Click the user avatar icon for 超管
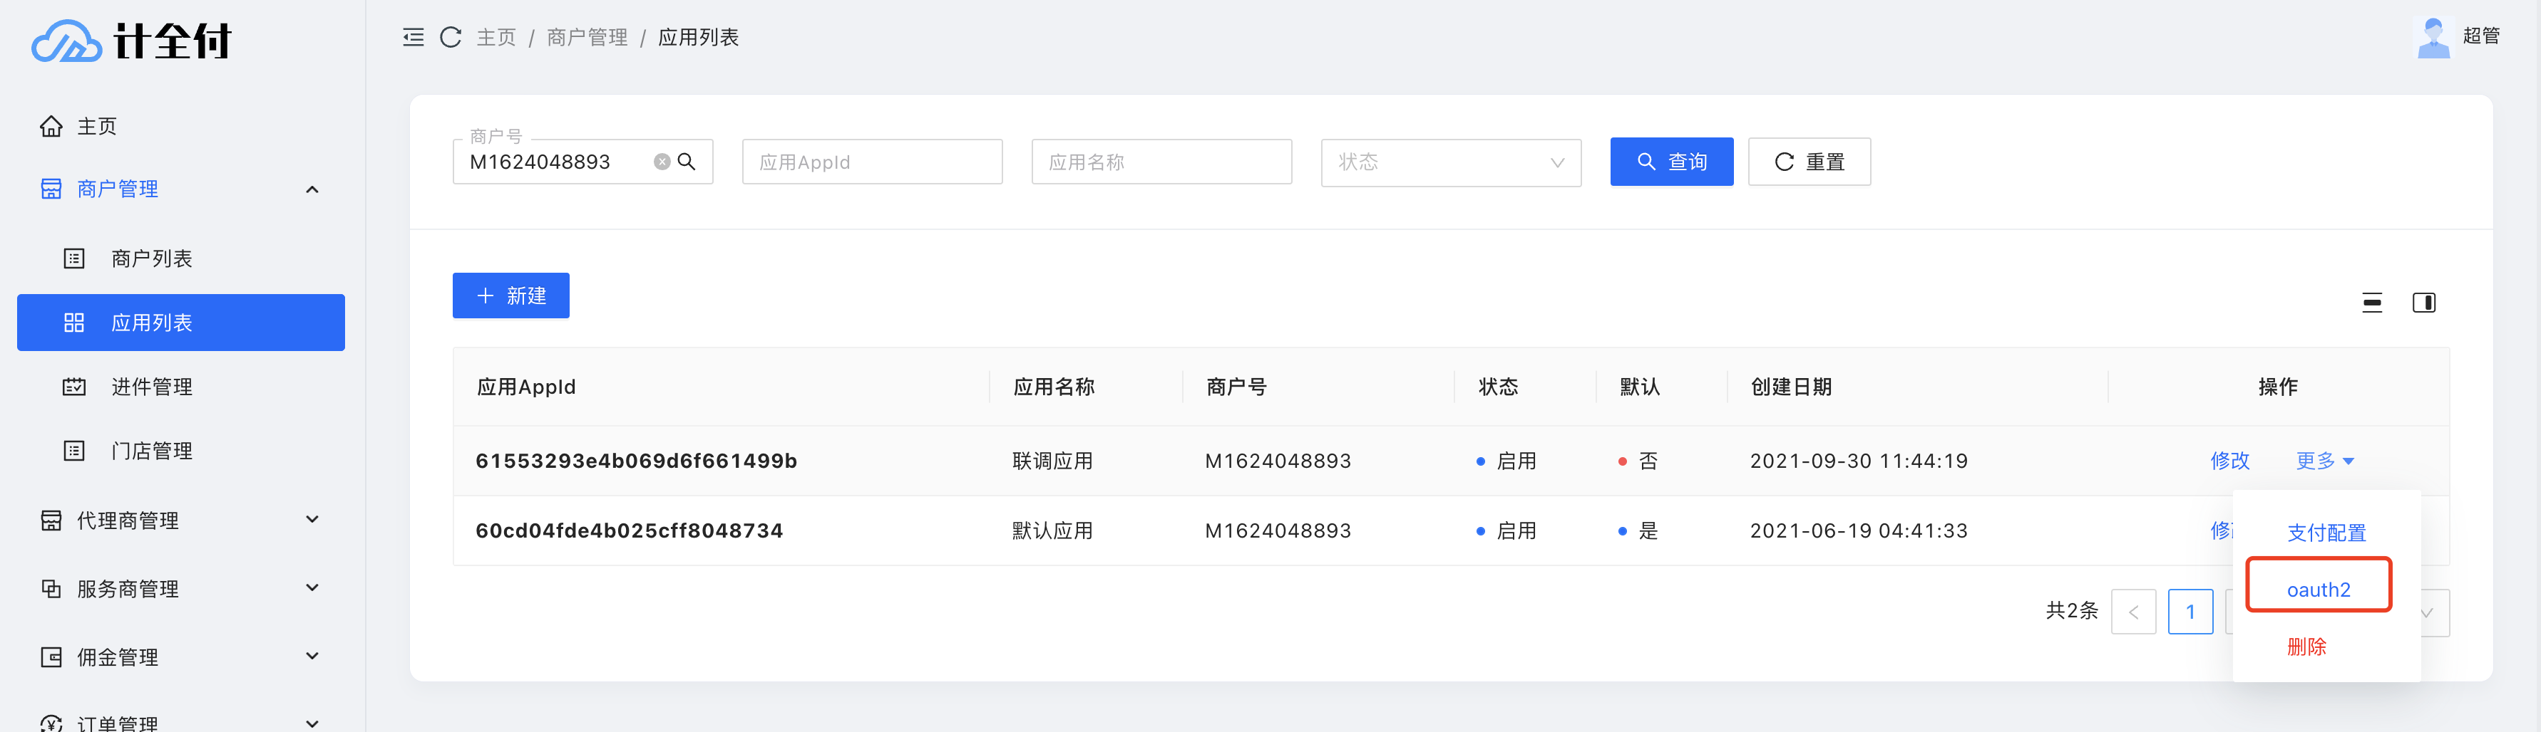2541x732 pixels. [x=2433, y=38]
